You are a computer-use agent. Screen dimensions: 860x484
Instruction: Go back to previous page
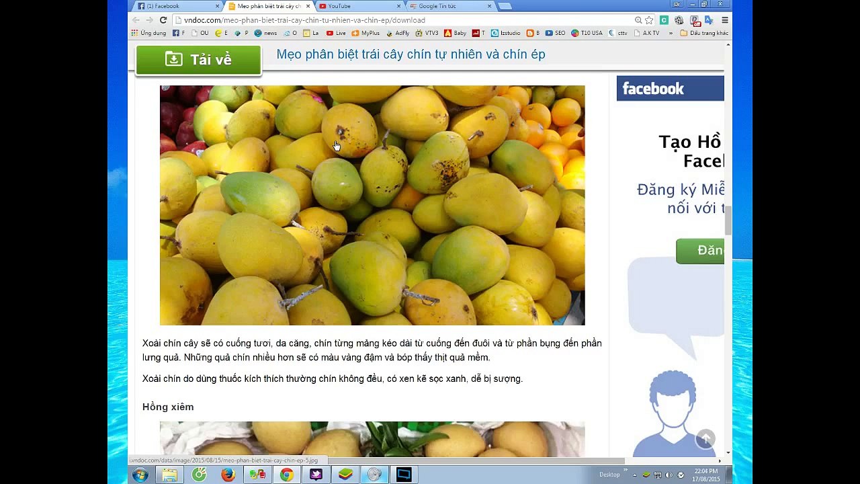pyautogui.click(x=136, y=20)
